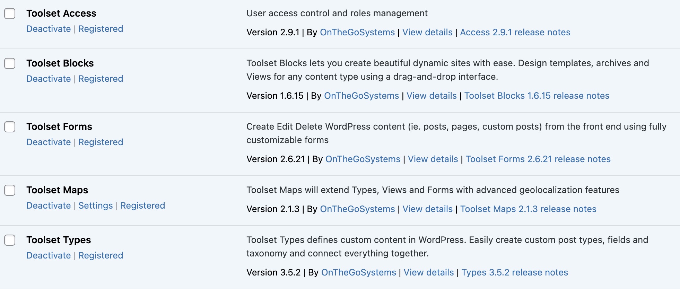Click the 'Version 2.6.21' text
The width and height of the screenshot is (680, 289).
coord(276,159)
